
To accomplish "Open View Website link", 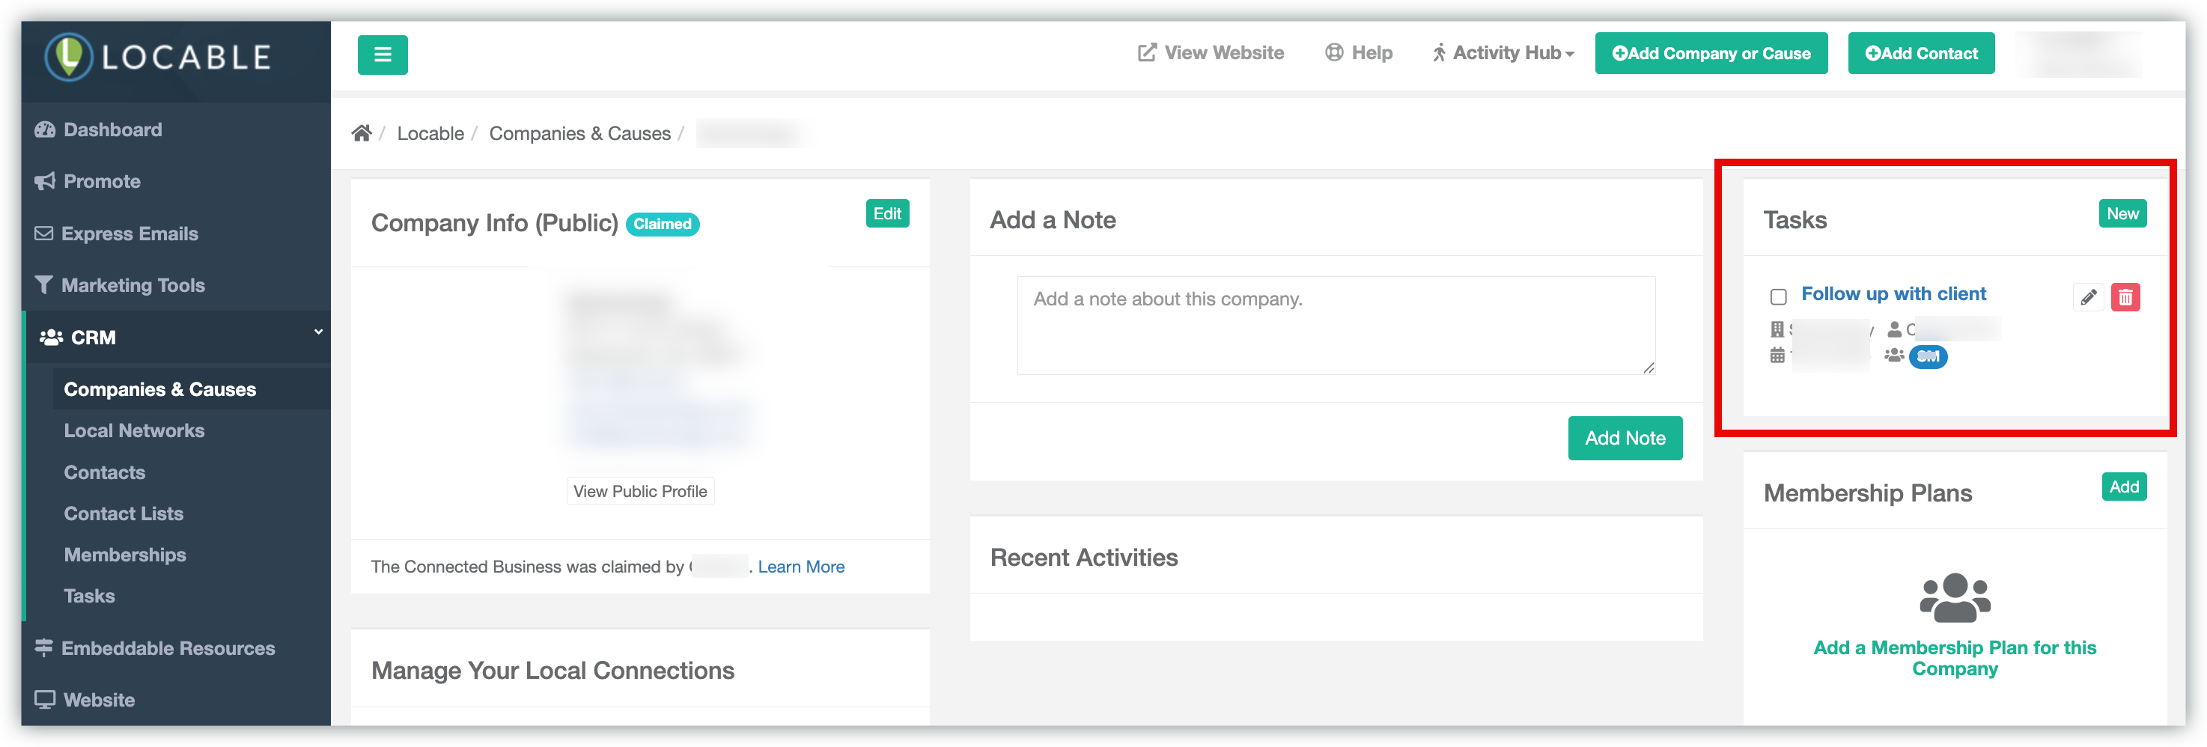I will pyautogui.click(x=1211, y=53).
